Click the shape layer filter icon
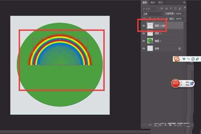201x134 pixels. click(175, 8)
